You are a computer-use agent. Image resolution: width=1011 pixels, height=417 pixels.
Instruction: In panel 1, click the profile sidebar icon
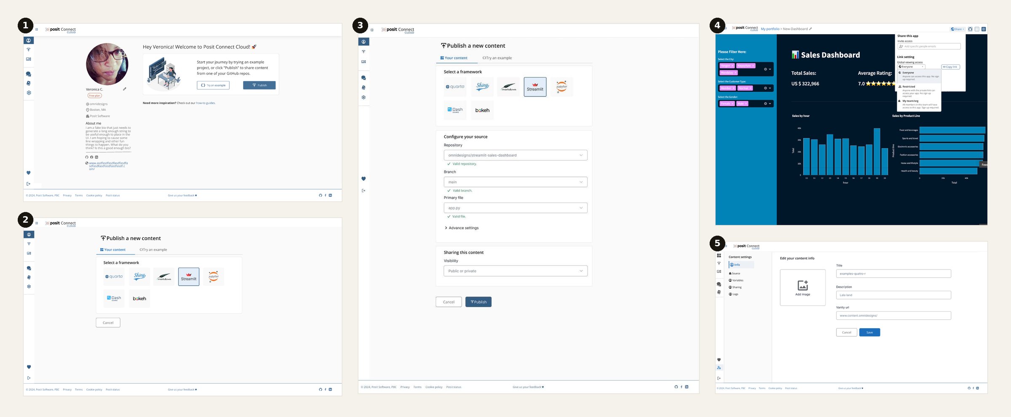29,40
